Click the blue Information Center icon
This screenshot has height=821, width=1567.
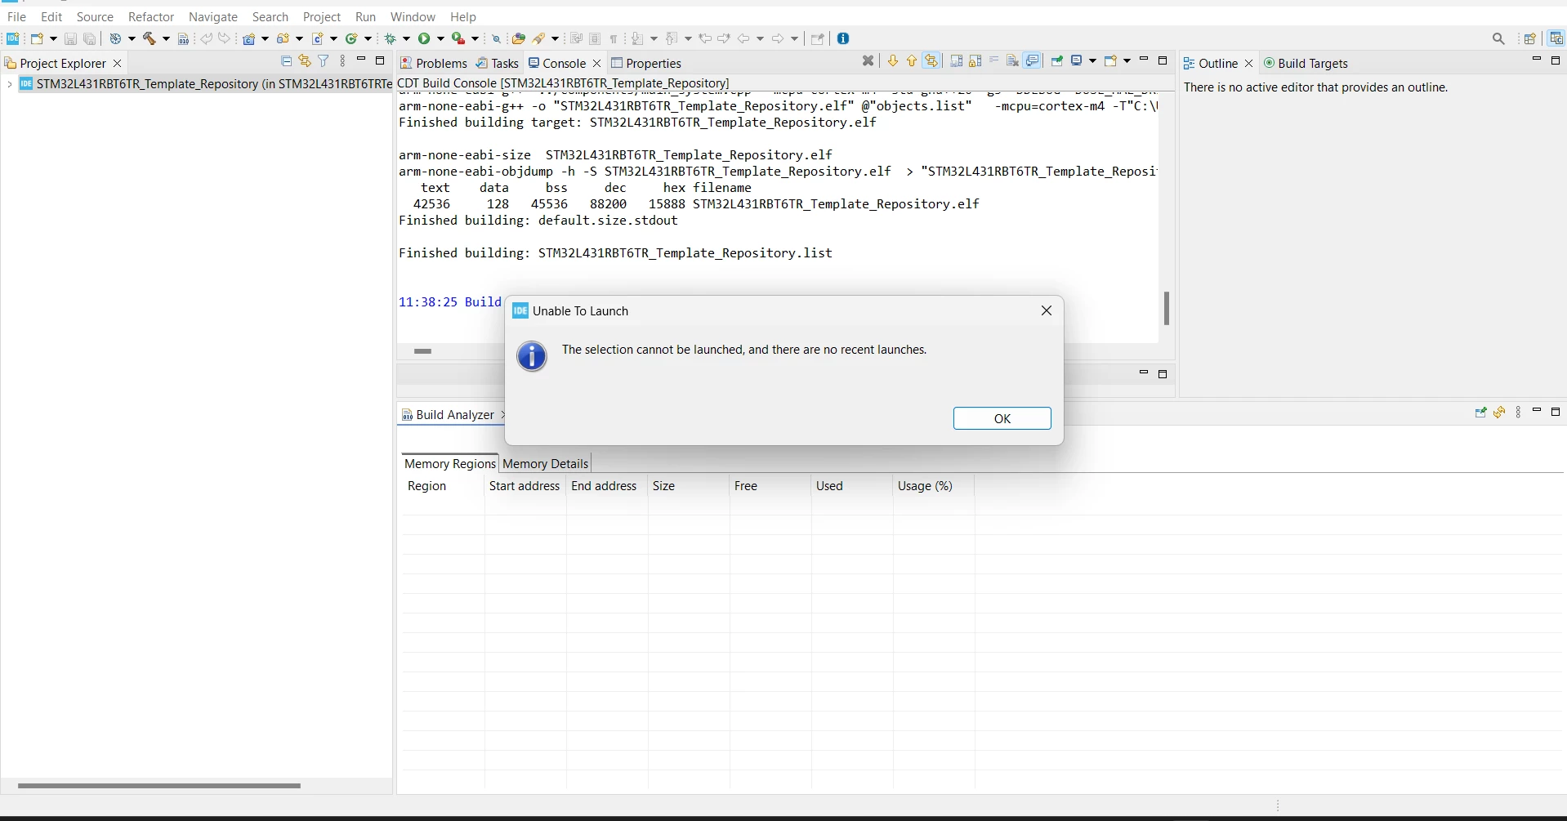843,38
